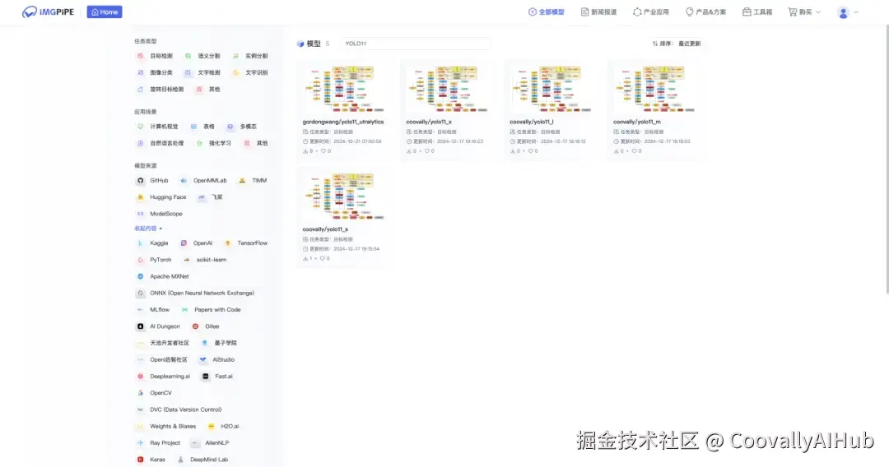Screen dimensions: 889x467
Task: Select the 强化学习 scenario filter
Action: coord(214,143)
